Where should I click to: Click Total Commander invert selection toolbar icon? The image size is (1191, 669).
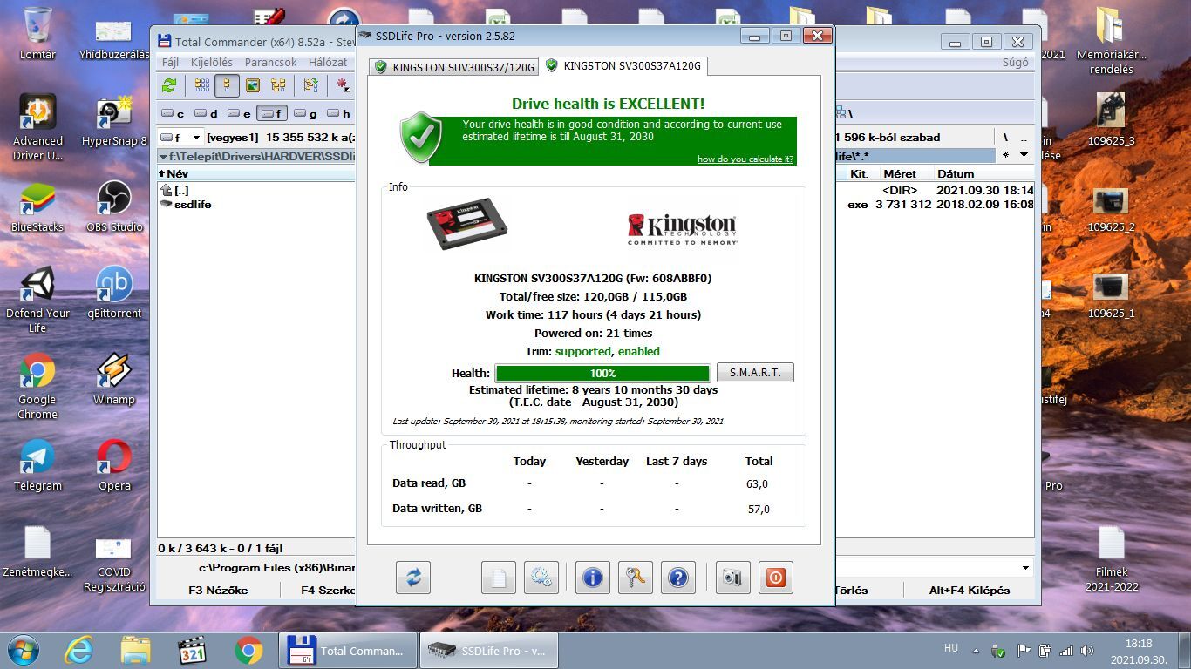tap(310, 85)
